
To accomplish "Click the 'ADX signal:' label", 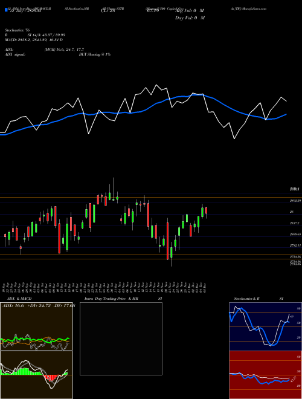I will (x=15, y=54).
